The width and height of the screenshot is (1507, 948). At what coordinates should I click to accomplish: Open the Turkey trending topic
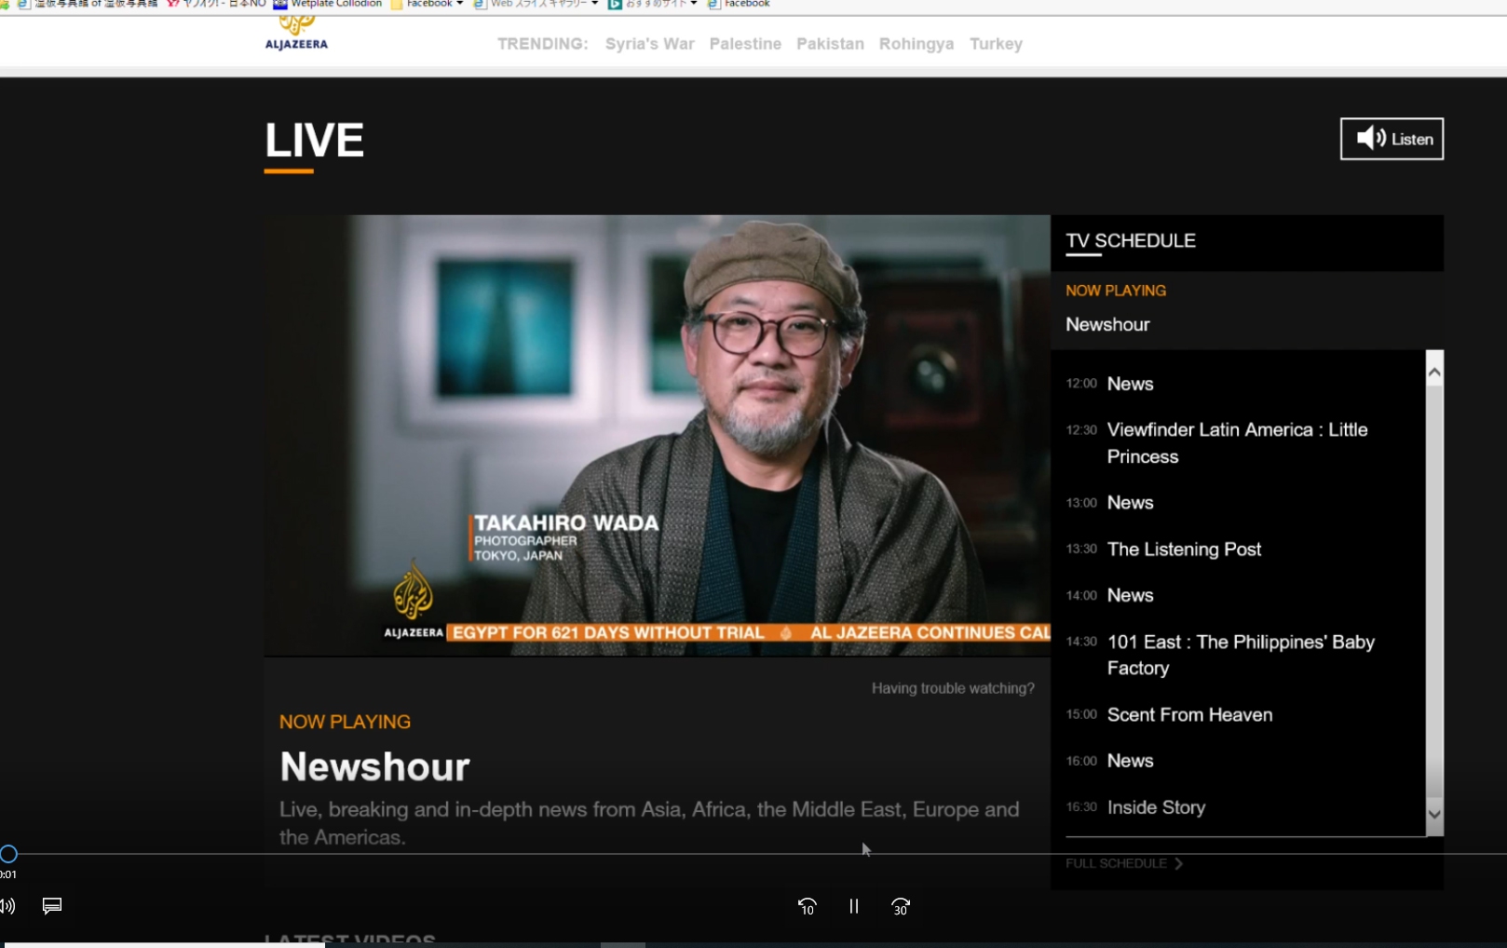(x=995, y=44)
